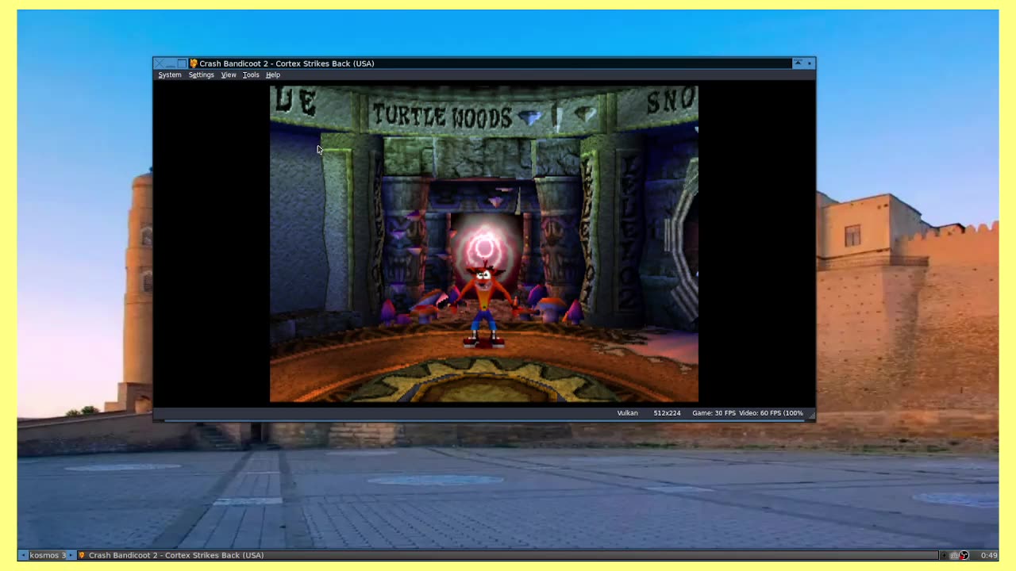This screenshot has height=571, width=1016.
Task: Open the Tools menu
Action: click(x=251, y=75)
